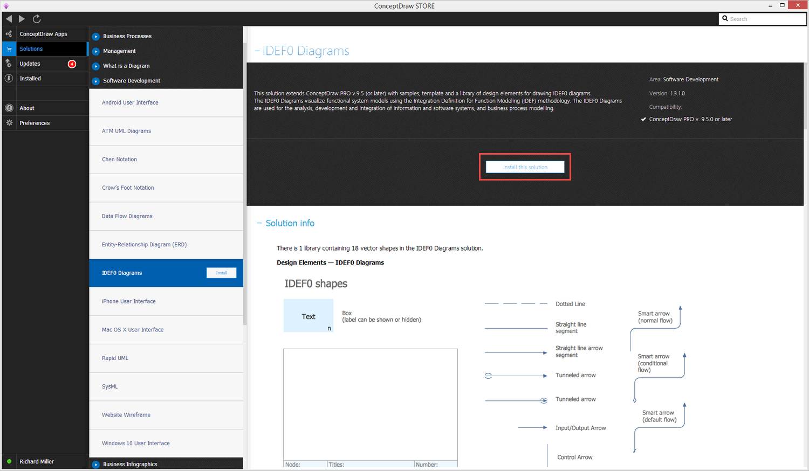Refresh the store page
Image resolution: width=809 pixels, height=471 pixels.
coord(37,19)
